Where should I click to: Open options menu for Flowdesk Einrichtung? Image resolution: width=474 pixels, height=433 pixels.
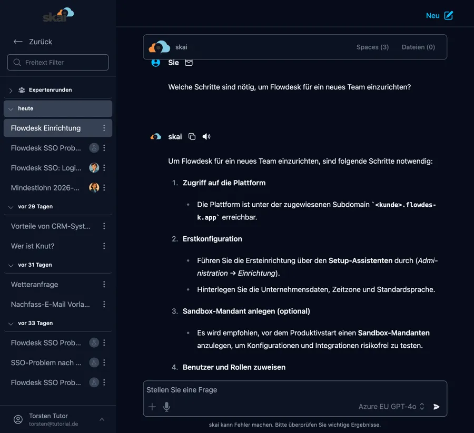(x=104, y=128)
